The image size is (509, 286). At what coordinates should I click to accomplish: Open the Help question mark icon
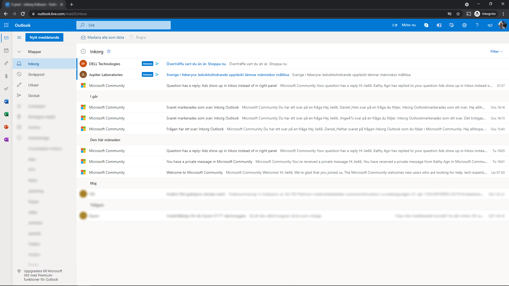tap(477, 25)
